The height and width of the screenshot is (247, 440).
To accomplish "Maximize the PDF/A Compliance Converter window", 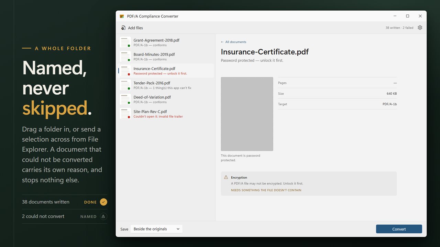I will click(x=408, y=16).
